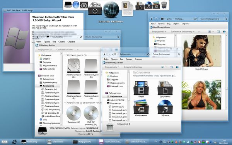Open view options dropdown in Библиотеки toolbar
The width and height of the screenshot is (232, 145).
tap(166, 67)
